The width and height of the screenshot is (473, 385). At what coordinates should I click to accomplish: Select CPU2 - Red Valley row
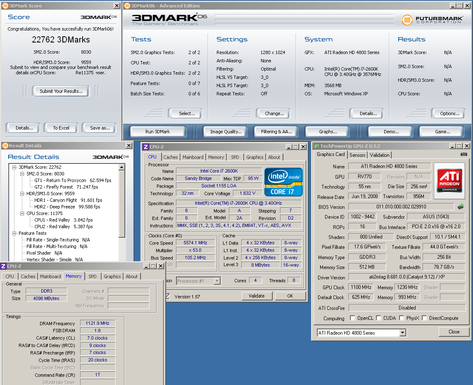coord(63,227)
